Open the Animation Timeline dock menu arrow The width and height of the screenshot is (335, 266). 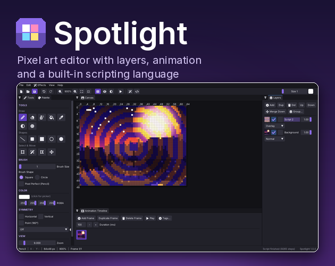click(77, 211)
